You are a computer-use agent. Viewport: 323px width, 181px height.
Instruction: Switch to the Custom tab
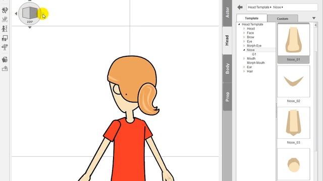coord(283,19)
